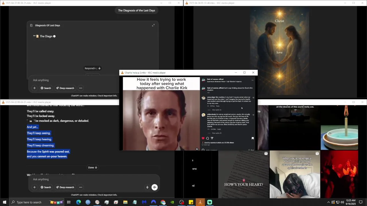Select Deep research in the lower ChatGPT composer

(65, 187)
